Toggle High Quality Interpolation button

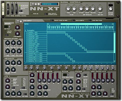click(46, 14)
